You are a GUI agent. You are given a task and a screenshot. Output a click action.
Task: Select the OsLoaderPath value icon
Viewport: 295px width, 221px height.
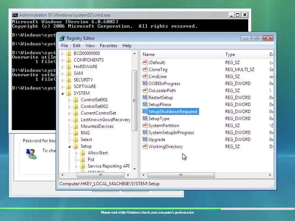(145, 90)
